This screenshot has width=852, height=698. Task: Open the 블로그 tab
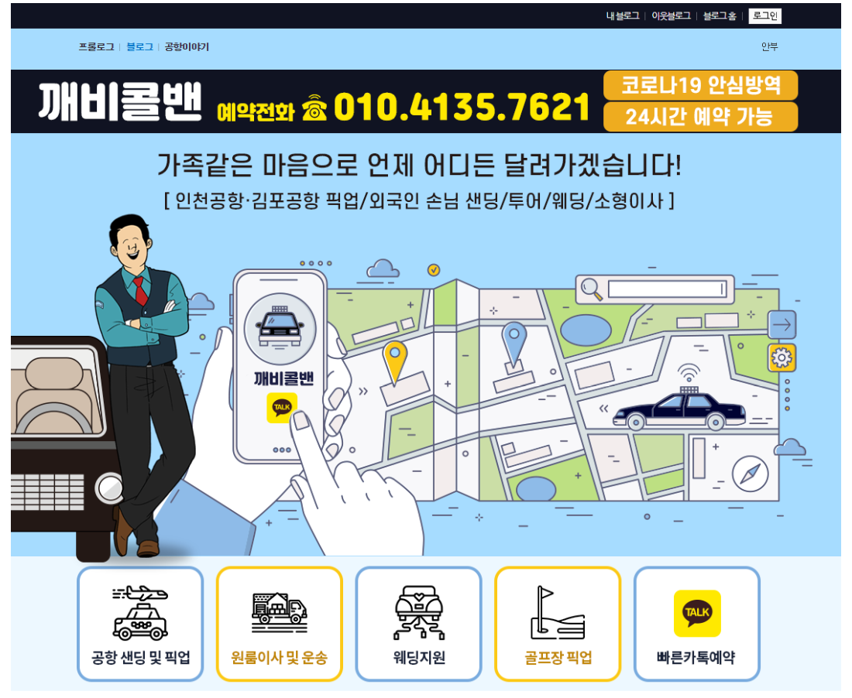tap(139, 47)
